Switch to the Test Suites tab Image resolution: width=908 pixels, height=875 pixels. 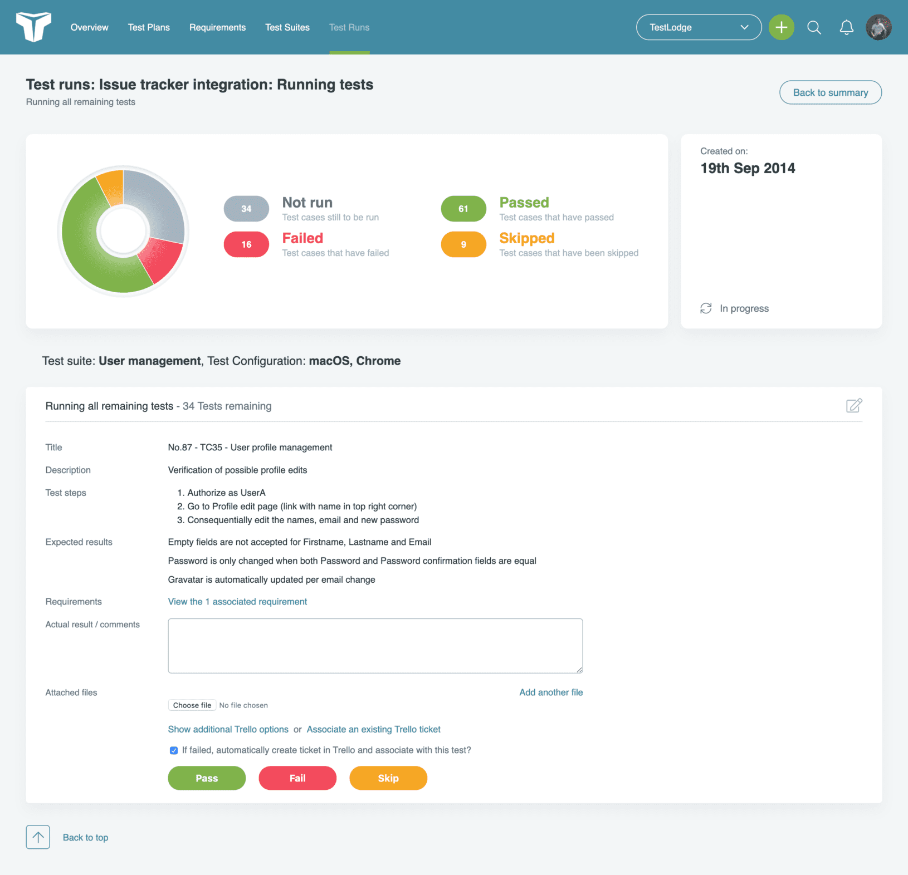pos(287,27)
